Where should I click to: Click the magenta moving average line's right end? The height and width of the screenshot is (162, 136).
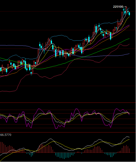point(129,25)
